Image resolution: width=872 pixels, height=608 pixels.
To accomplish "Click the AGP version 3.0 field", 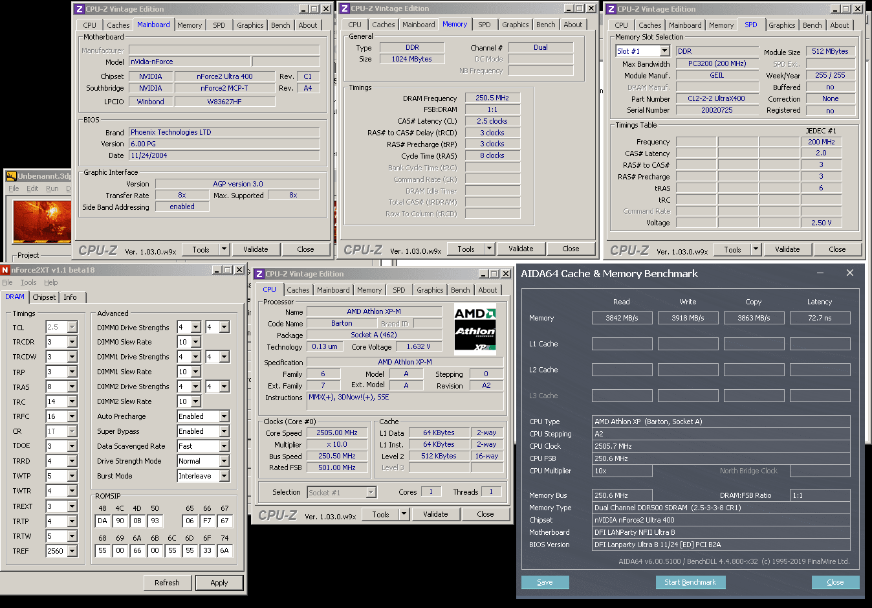I will [237, 184].
